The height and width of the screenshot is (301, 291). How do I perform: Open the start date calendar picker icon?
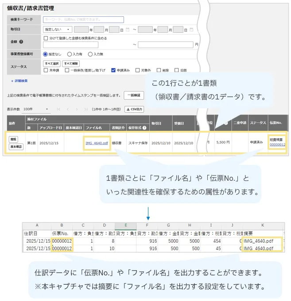point(128,30)
